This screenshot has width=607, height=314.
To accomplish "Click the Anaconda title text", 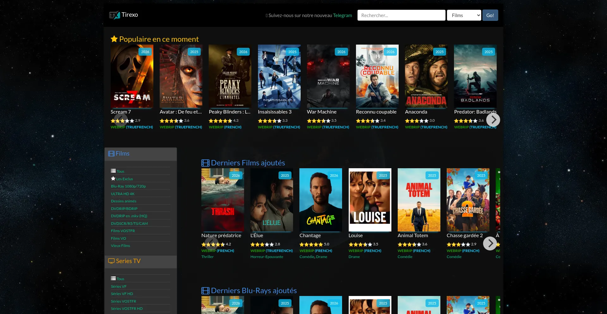I will 416,112.
